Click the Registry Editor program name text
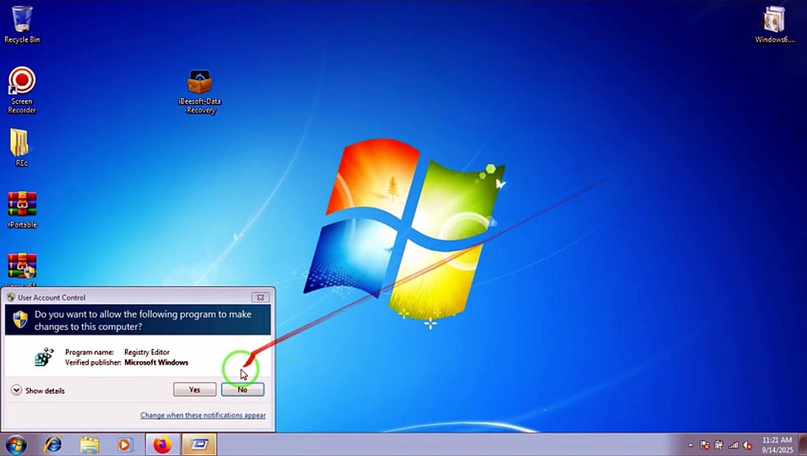 (147, 352)
